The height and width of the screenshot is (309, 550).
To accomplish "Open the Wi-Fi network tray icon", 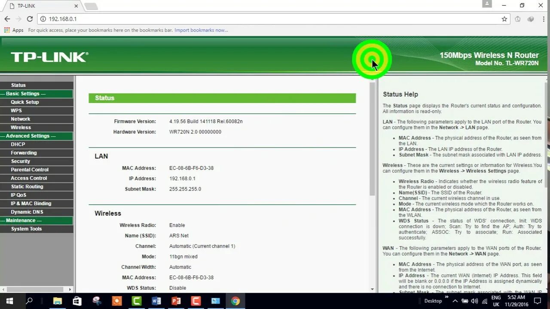I will (485, 301).
